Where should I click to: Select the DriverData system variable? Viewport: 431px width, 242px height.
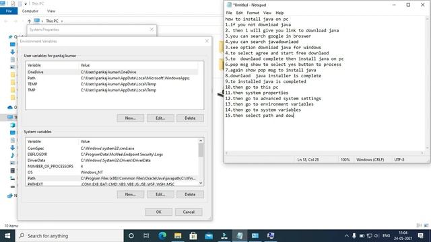(x=112, y=160)
